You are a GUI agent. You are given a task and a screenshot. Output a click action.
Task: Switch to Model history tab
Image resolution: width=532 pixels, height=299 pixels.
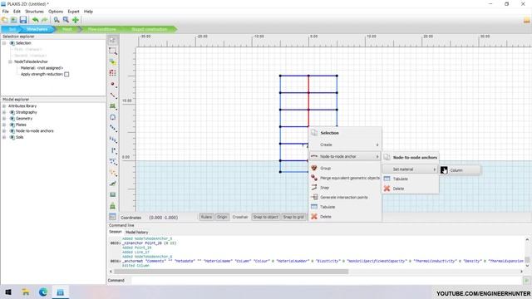(x=136, y=233)
